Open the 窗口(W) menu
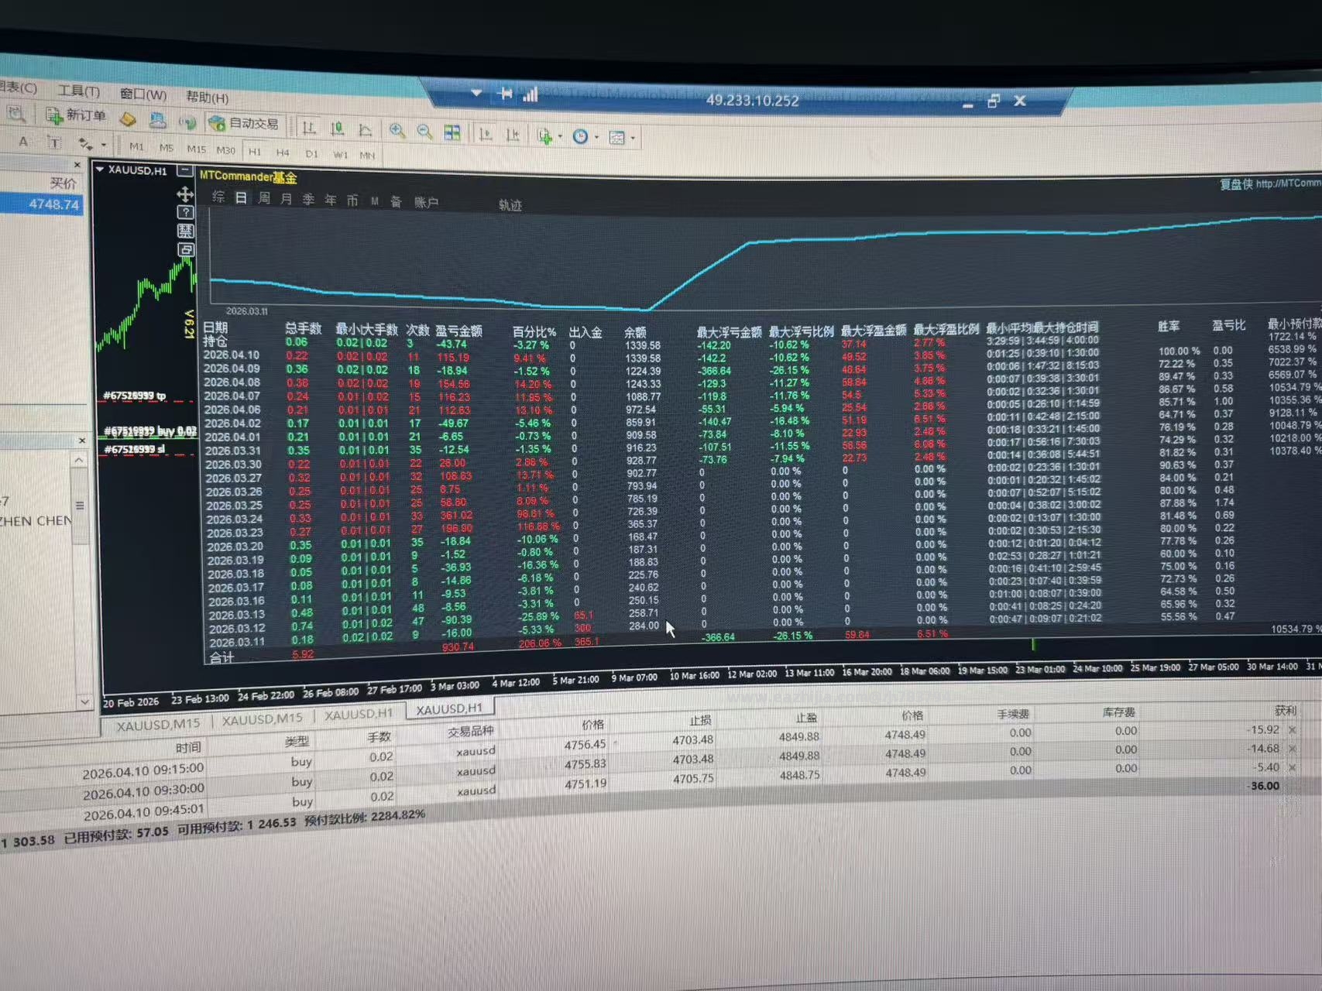The image size is (1322, 991). 143,94
